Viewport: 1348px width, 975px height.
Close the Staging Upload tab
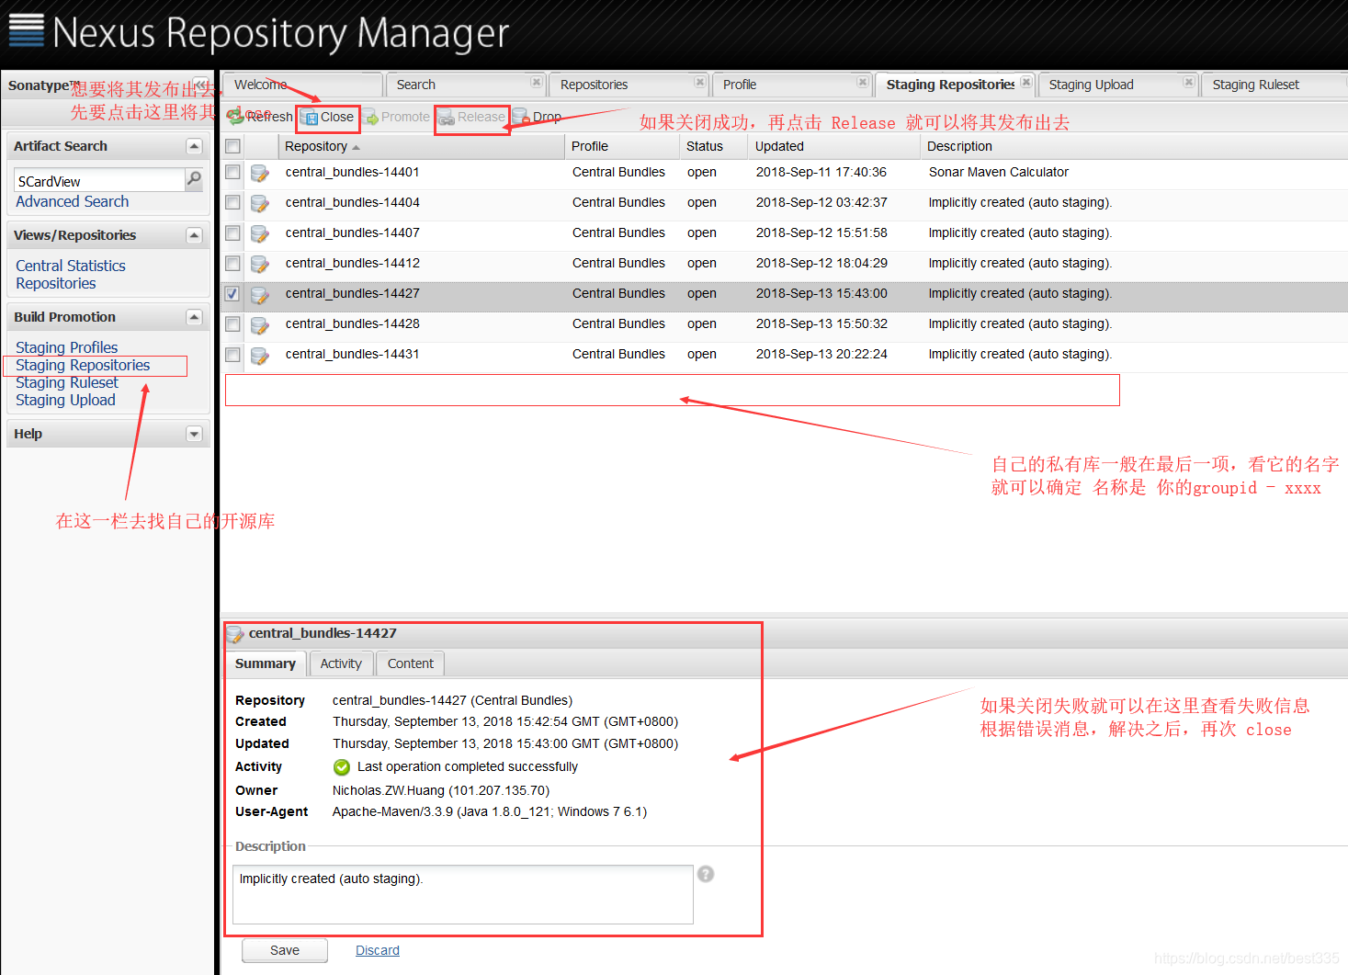coord(1189,83)
